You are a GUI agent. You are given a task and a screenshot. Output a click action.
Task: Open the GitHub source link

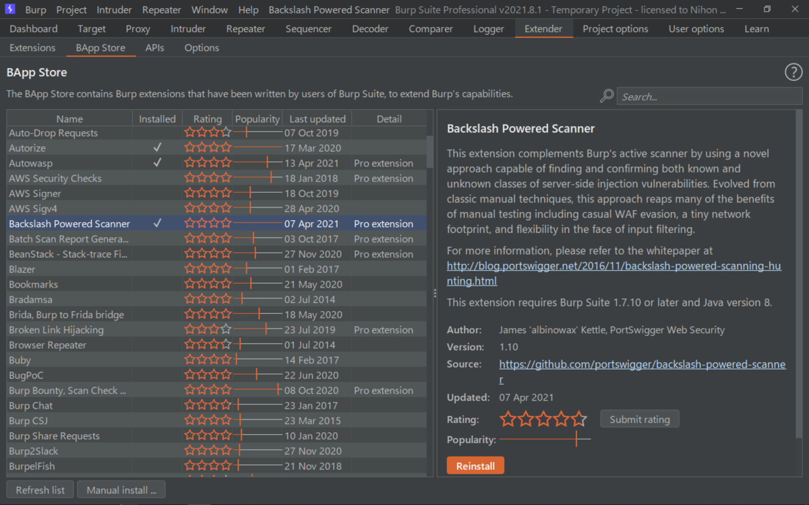pos(642,372)
